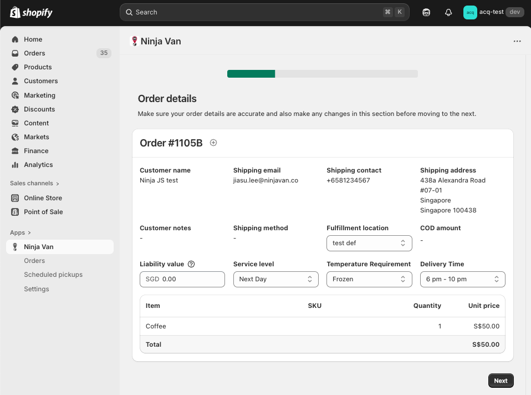Click the order progress bar
The image size is (531, 395).
[322, 74]
